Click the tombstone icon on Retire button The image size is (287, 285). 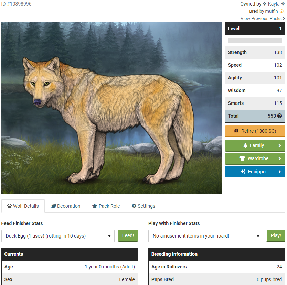(x=236, y=131)
